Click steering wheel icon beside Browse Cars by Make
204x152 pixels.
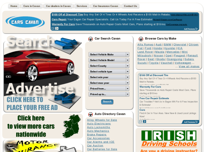(x=141, y=39)
